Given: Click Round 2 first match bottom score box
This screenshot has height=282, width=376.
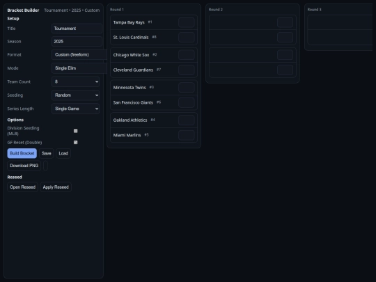Looking at the screenshot, I should (x=285, y=38).
